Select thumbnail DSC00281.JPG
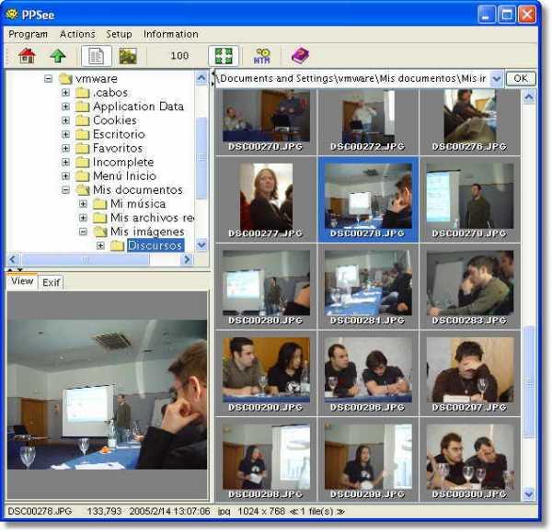 click(x=368, y=287)
